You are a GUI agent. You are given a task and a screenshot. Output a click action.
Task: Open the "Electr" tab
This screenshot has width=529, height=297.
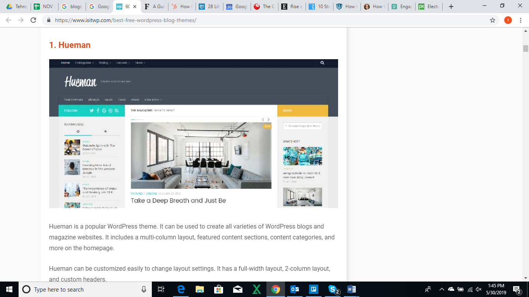(429, 7)
